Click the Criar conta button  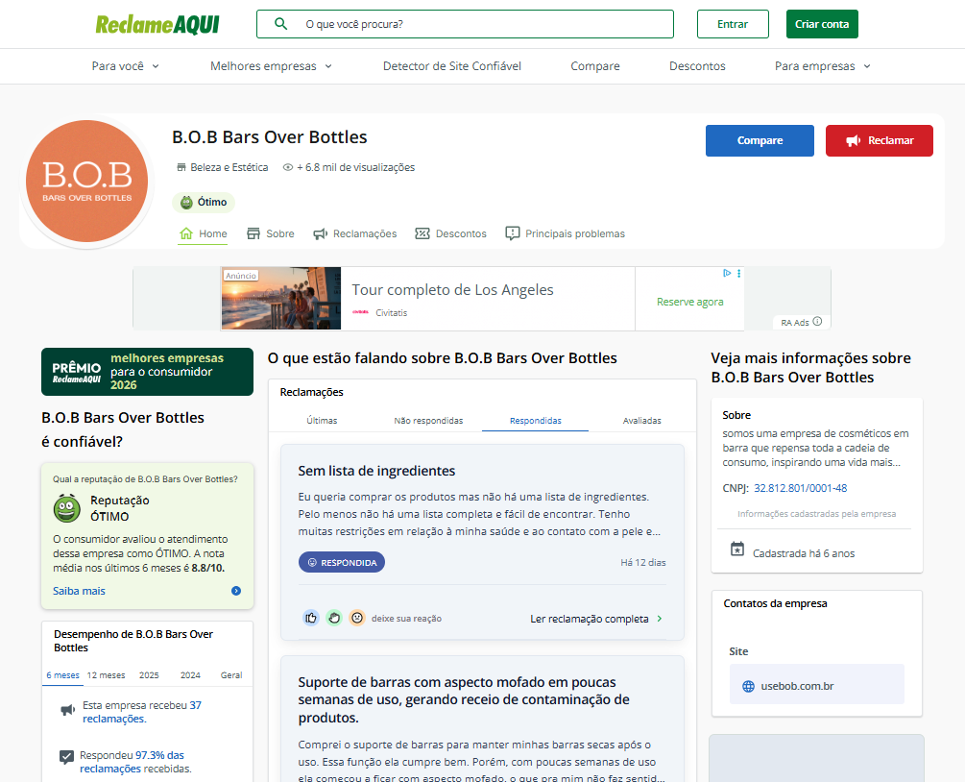822,24
